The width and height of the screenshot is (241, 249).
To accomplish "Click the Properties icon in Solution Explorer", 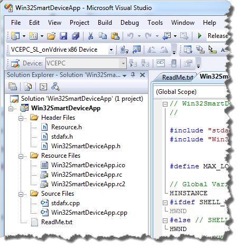I will [13, 87].
